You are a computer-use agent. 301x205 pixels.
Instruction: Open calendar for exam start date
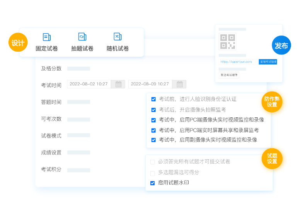[x=118, y=84]
